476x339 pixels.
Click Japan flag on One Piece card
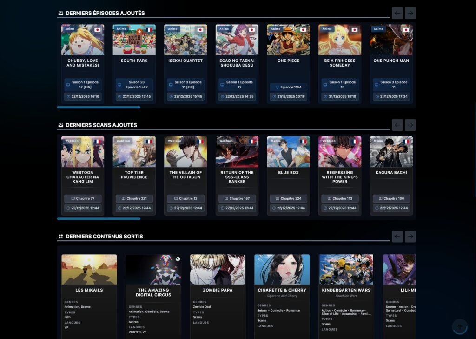click(x=303, y=30)
